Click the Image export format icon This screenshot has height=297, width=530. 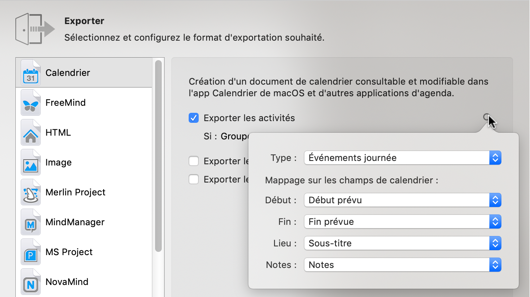click(31, 162)
